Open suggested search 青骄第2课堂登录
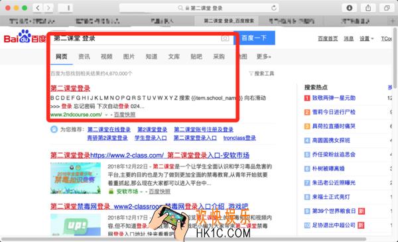The width and height of the screenshot is (398, 242). click(107, 138)
